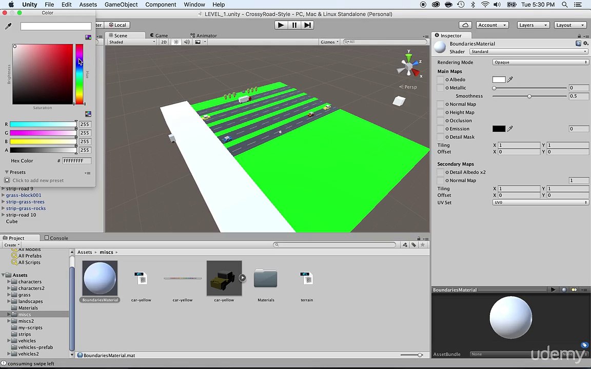Switch to the Animator tab
The height and width of the screenshot is (369, 591).
coord(204,35)
